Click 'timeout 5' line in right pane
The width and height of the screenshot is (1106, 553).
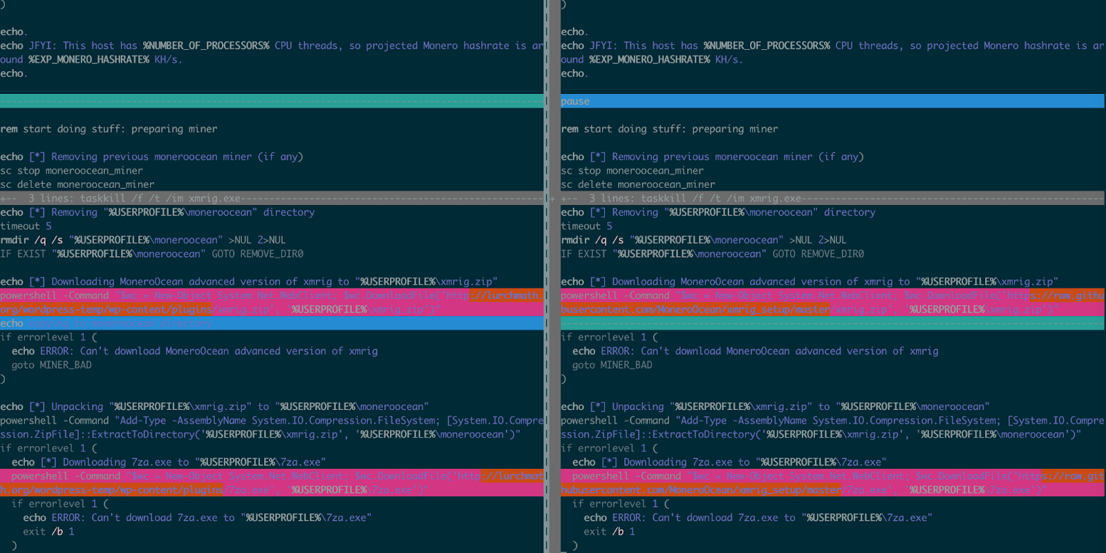pyautogui.click(x=586, y=226)
